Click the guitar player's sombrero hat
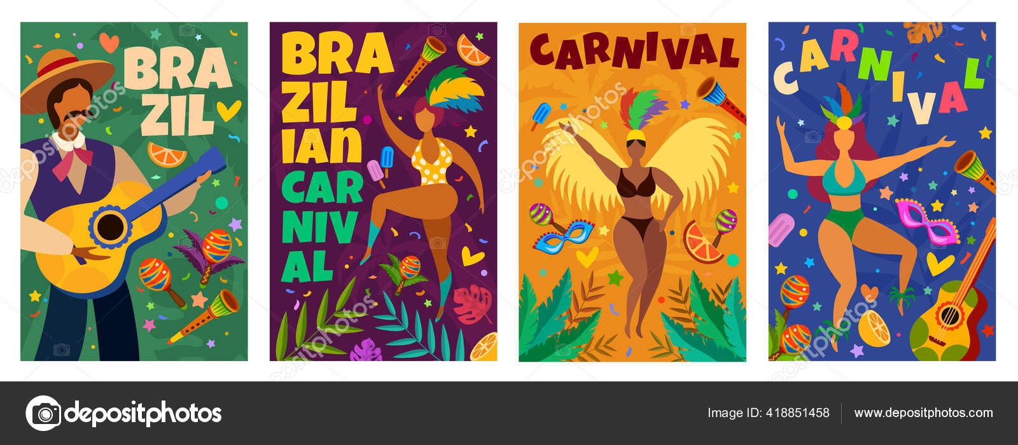The width and height of the screenshot is (1018, 445). tap(66, 77)
